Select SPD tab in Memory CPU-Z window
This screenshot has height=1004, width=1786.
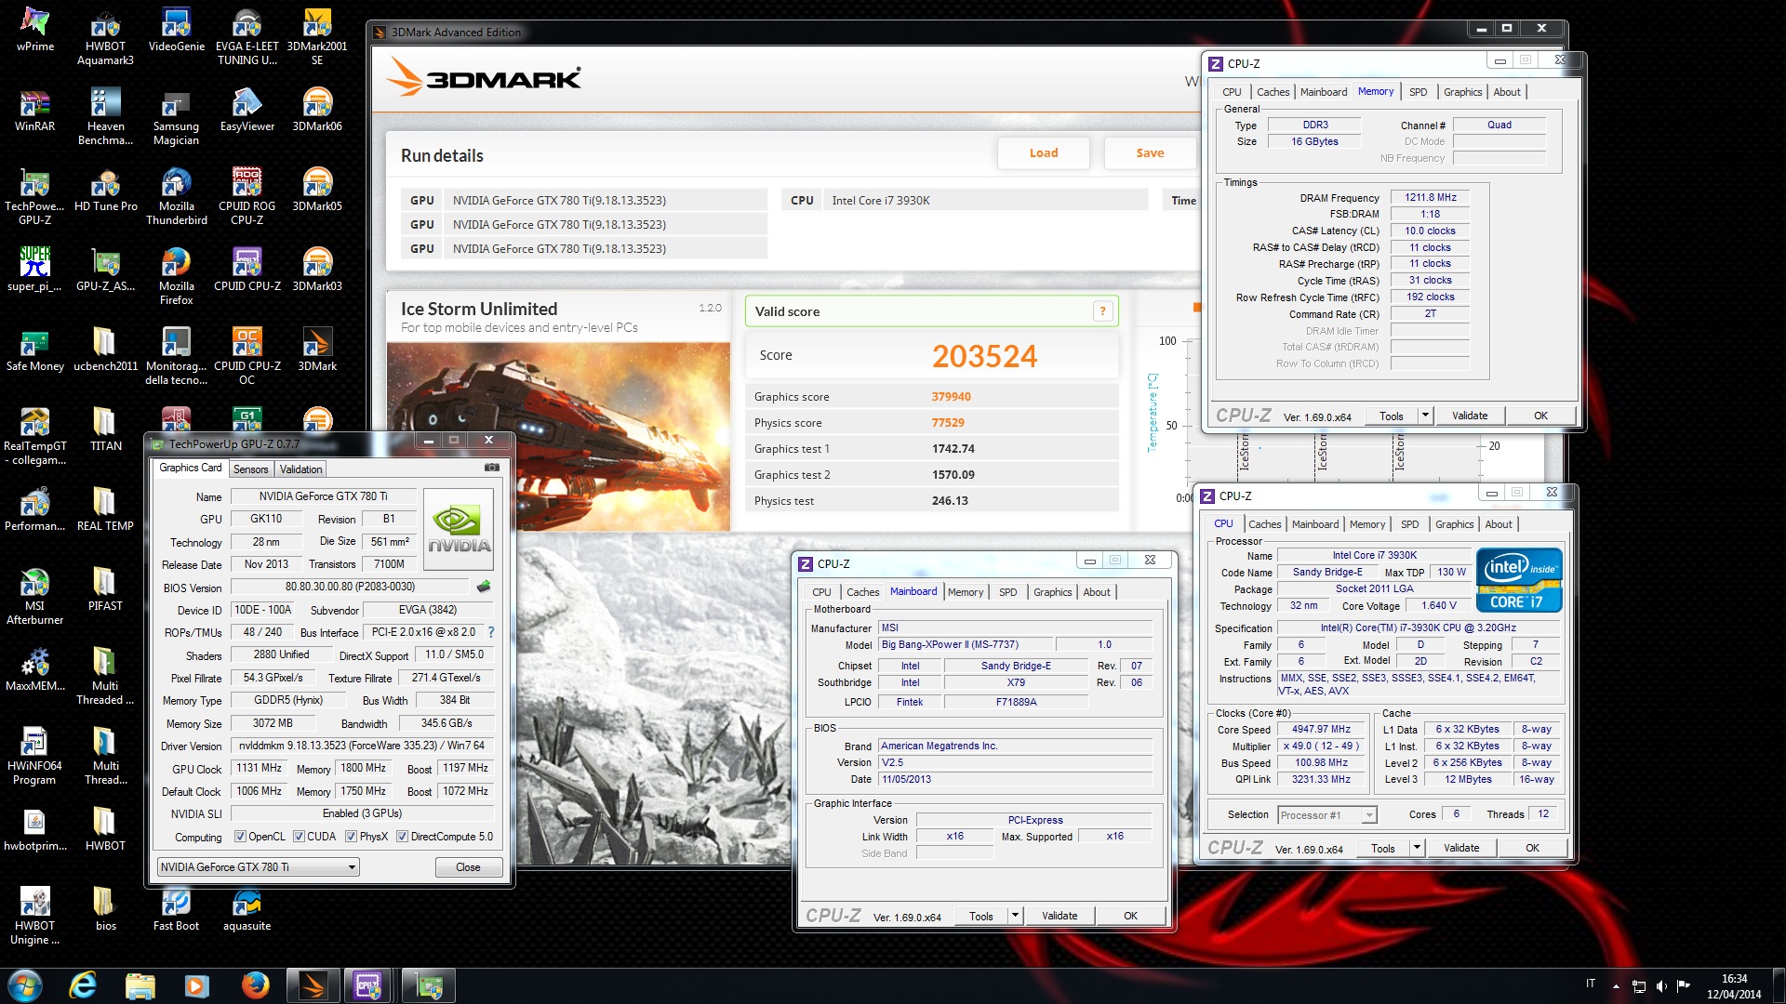(x=1418, y=92)
